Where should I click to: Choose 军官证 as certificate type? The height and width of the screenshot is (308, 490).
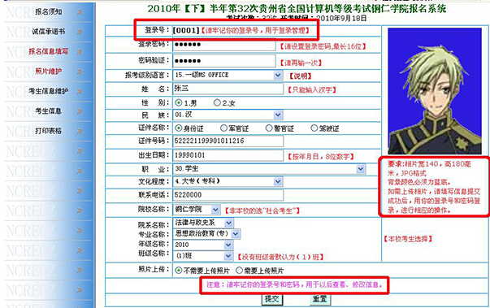click(223, 128)
